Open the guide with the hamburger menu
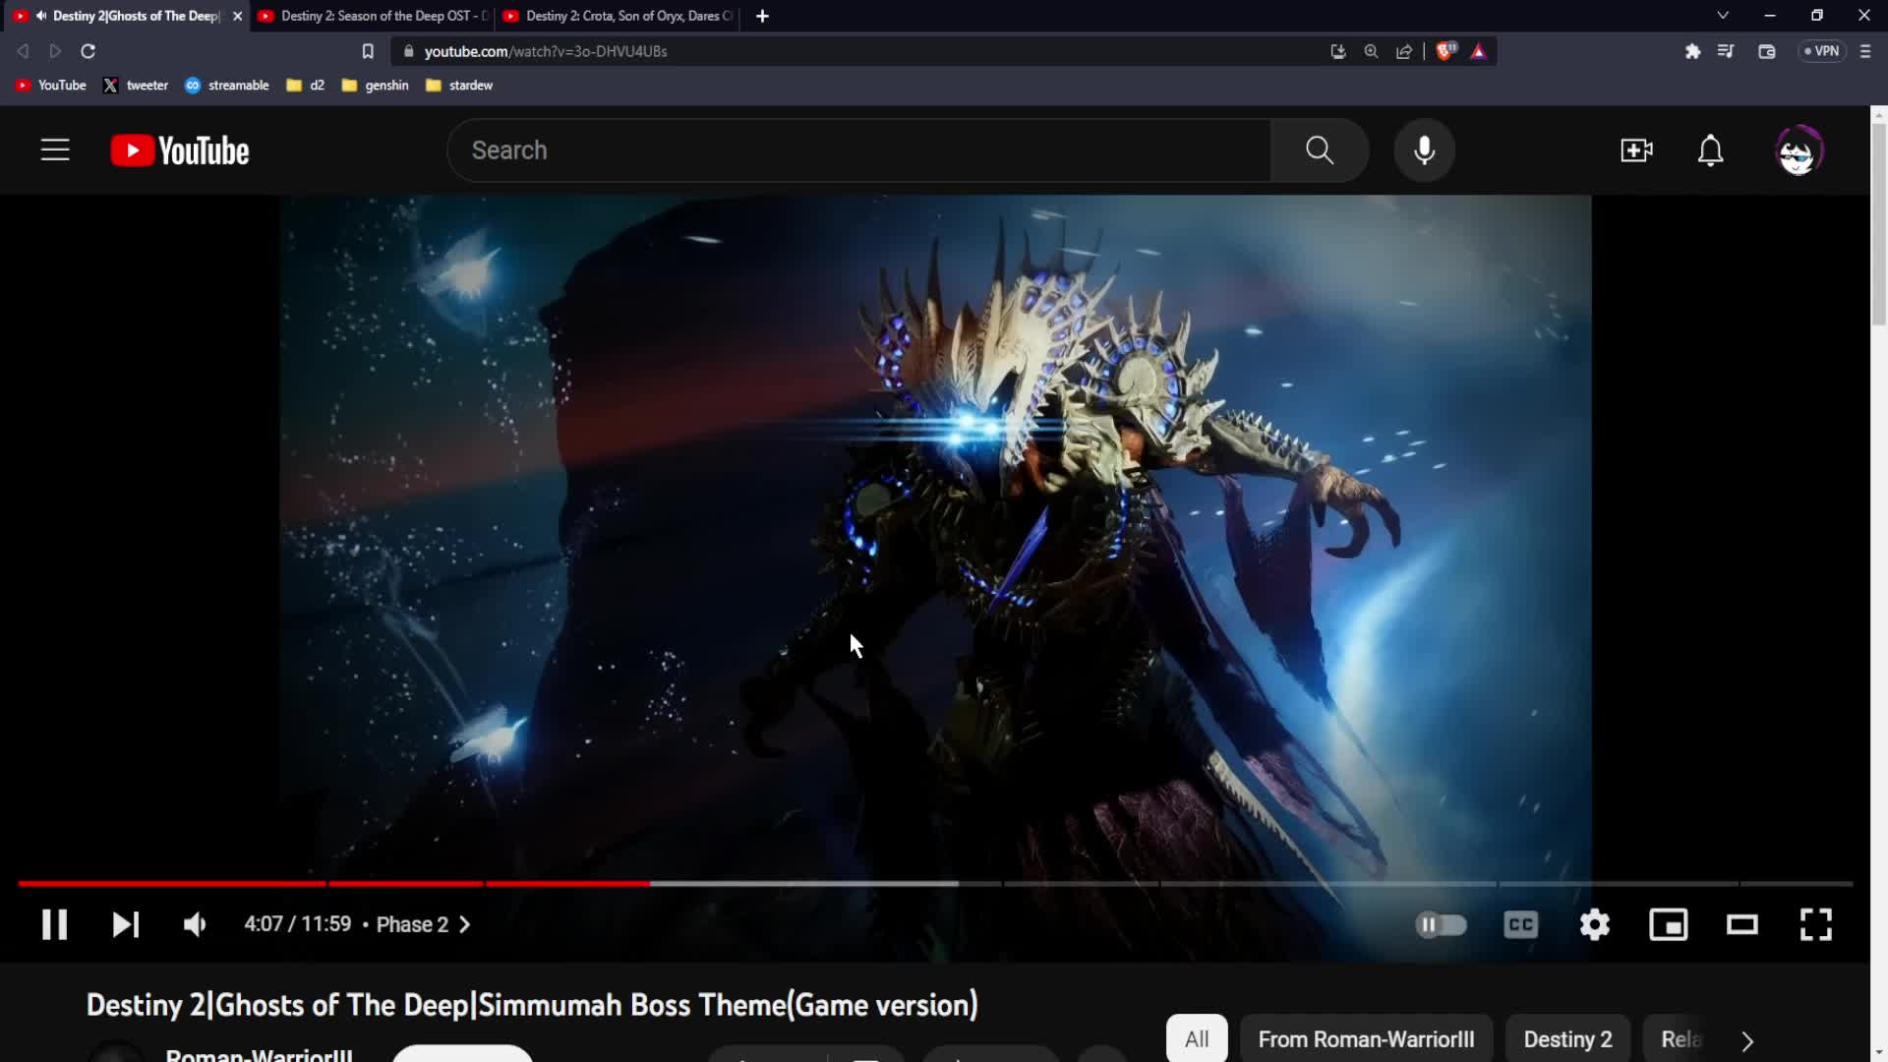Screen dimensions: 1888x1062 tap(54, 149)
